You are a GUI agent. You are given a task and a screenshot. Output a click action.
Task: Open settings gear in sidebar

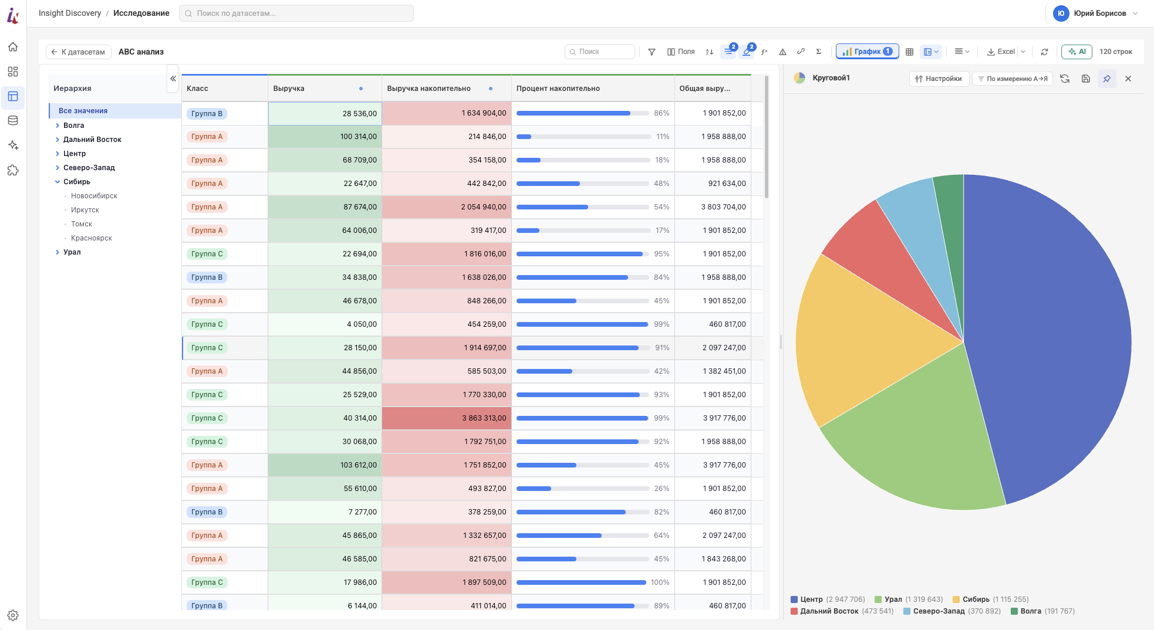13,615
